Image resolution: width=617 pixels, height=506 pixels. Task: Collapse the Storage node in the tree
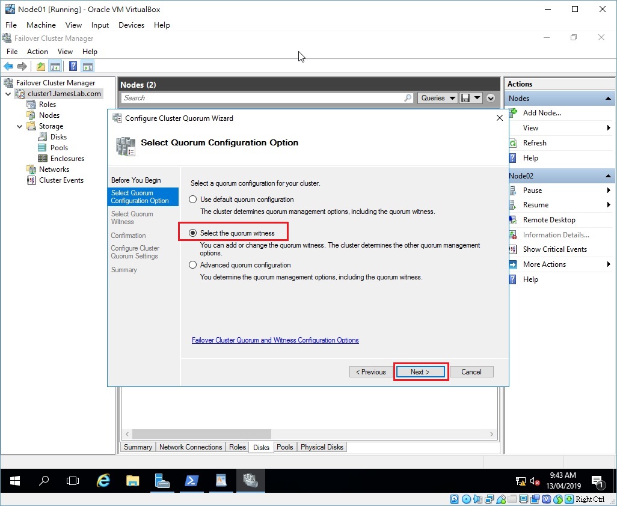pos(19,126)
